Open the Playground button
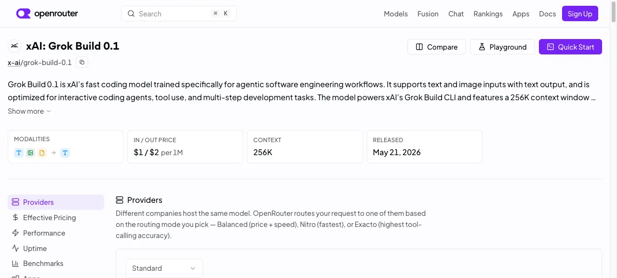 (502, 47)
